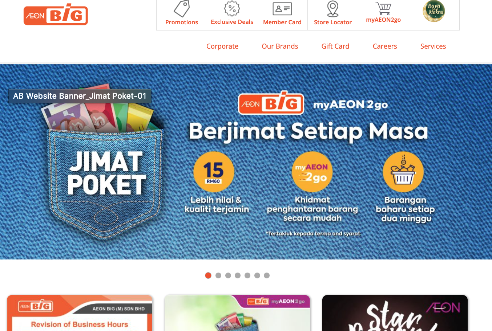Click AEON BiG logo inside the banner
Image resolution: width=492 pixels, height=331 pixels.
coord(271,103)
